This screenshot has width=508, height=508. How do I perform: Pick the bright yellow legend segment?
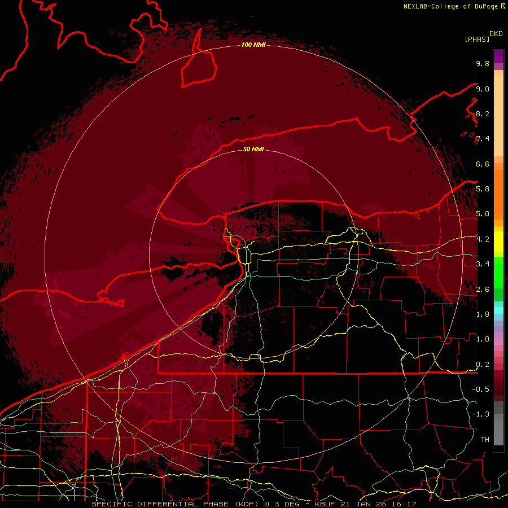tap(498, 242)
